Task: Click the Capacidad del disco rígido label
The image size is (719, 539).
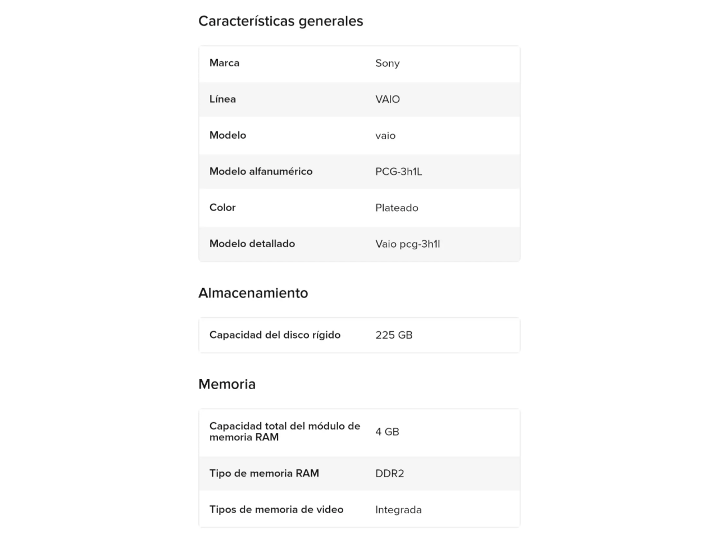Action: [275, 335]
